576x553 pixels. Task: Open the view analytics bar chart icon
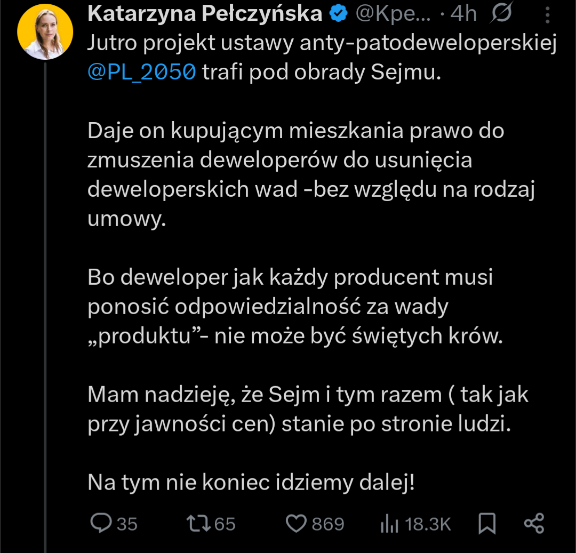(x=389, y=524)
